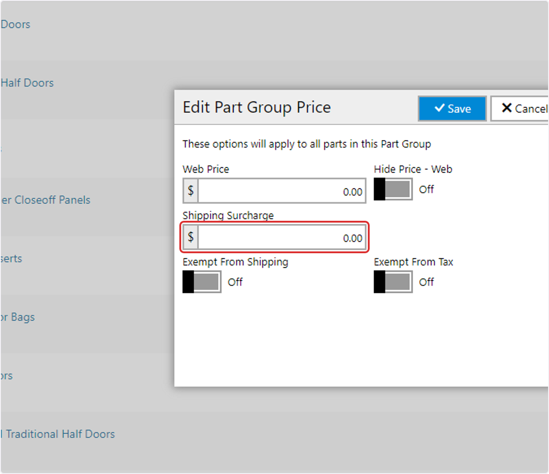Click the Off label beside Exempt From Tax
This screenshot has height=474, width=549.
click(426, 282)
